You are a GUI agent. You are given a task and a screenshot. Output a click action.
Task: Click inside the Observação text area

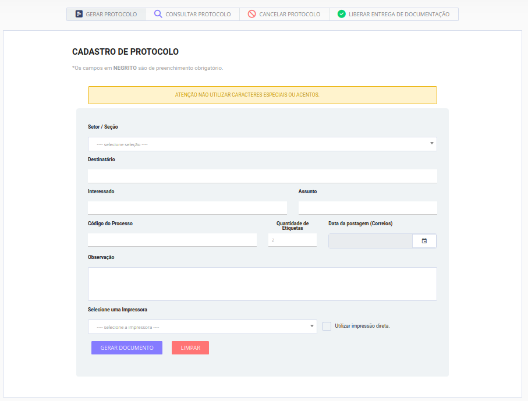pyautogui.click(x=262, y=284)
